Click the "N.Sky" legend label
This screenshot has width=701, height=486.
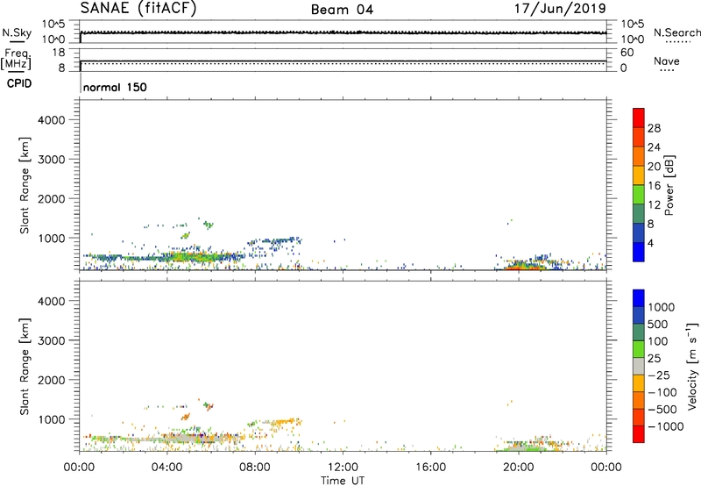click(17, 32)
